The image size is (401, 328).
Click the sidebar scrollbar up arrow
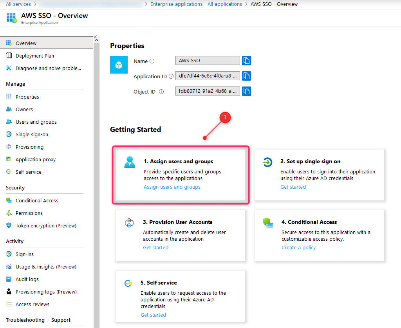[96, 40]
